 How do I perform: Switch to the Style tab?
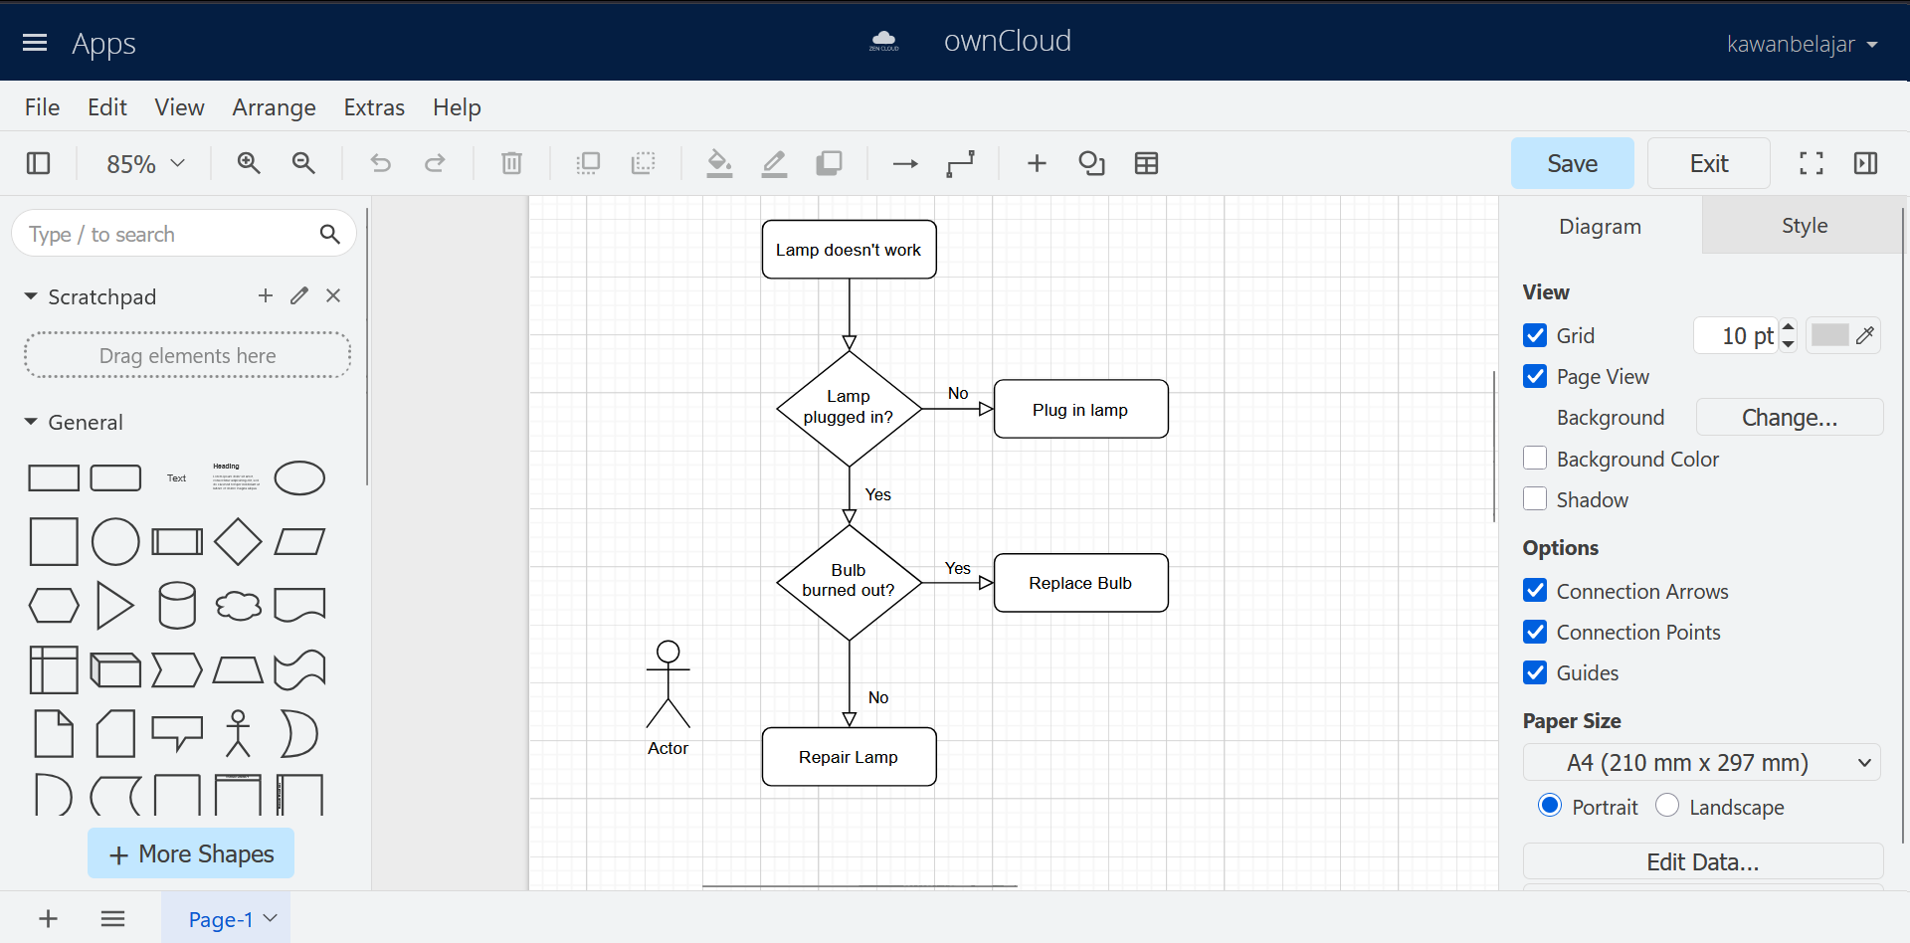pyautogui.click(x=1804, y=226)
